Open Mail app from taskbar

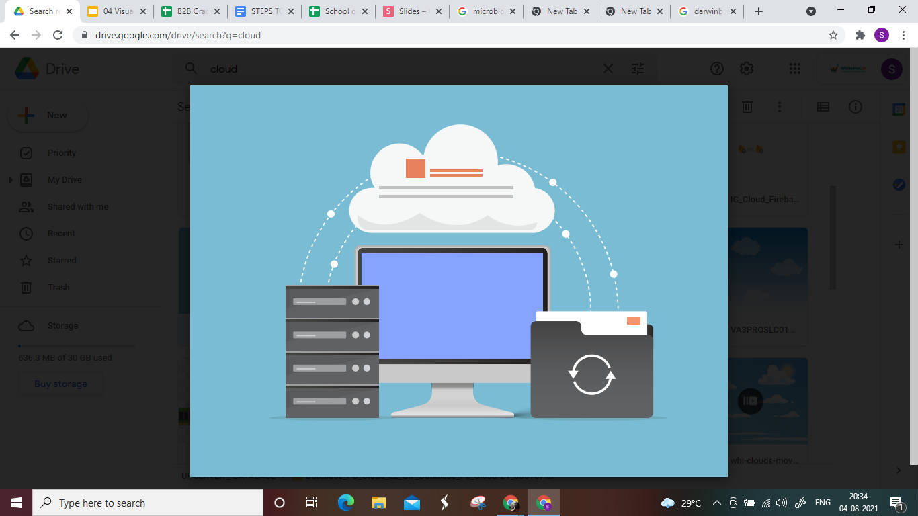pos(412,503)
